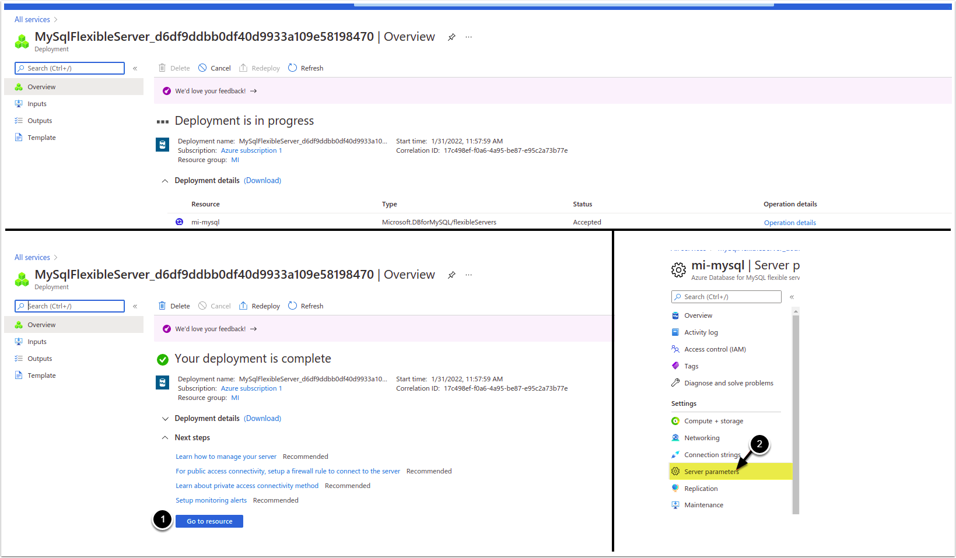Open the Operation details link for mi-mysql
This screenshot has width=956, height=558.
tap(790, 223)
